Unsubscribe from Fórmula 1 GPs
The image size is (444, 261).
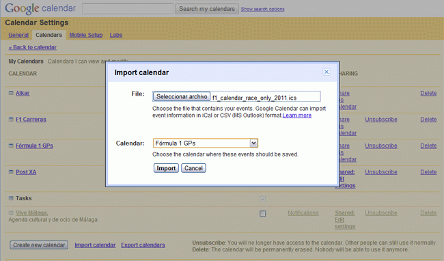(381, 146)
